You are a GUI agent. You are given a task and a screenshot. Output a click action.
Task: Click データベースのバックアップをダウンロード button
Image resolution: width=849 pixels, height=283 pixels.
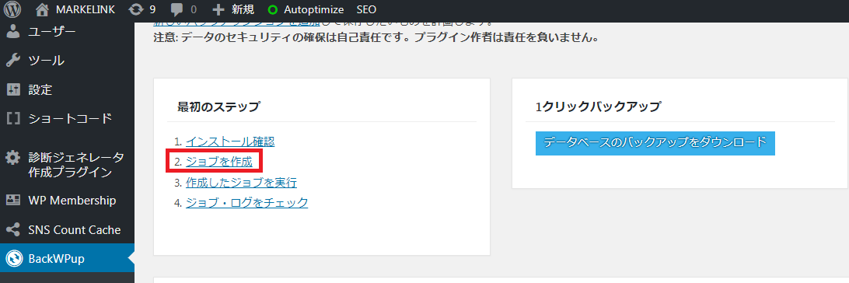[655, 143]
